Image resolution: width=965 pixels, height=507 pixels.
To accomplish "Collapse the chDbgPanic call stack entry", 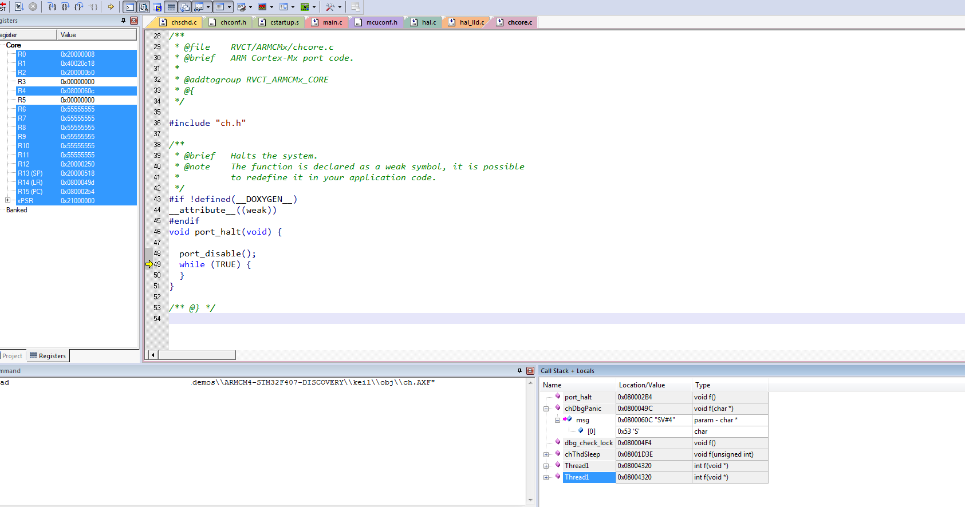I will 546,409.
